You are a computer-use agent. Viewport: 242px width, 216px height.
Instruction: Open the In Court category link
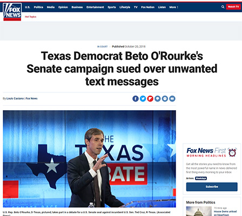click(102, 46)
